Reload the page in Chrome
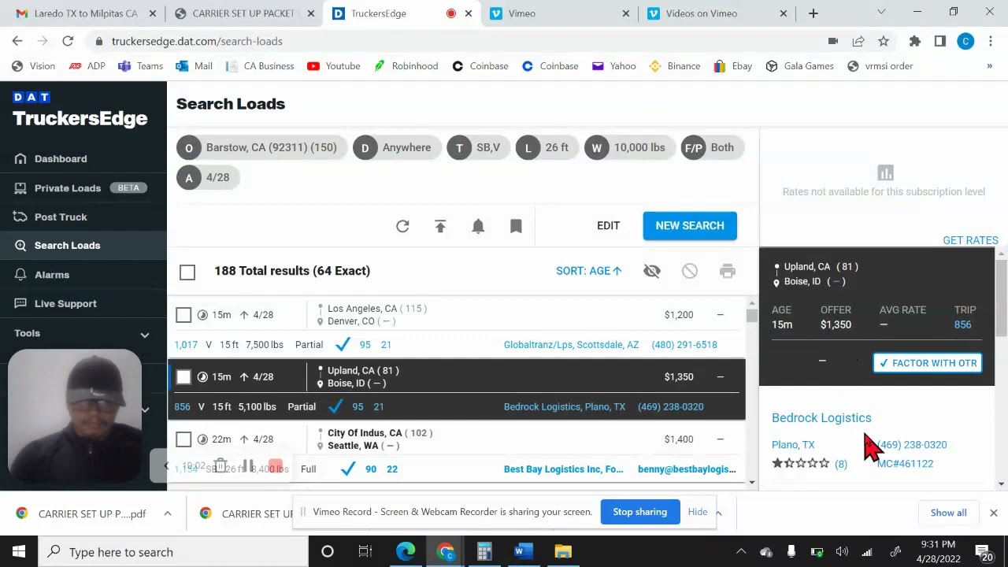 tap(68, 41)
